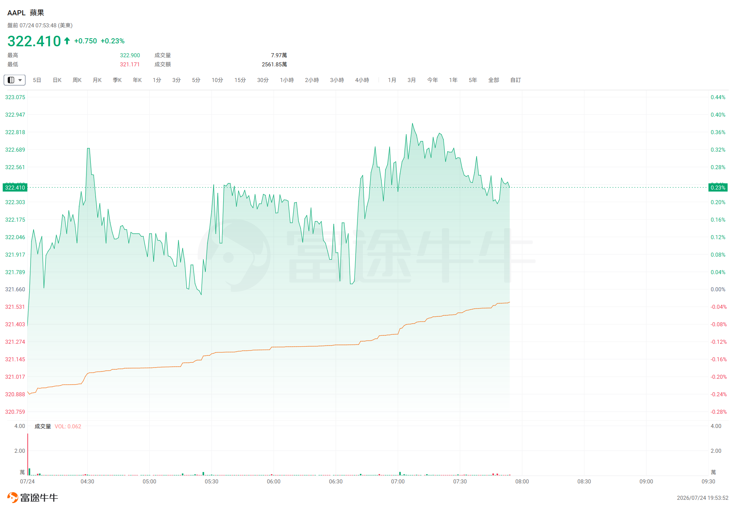Select the 4小時 interval
The image size is (736, 510).
click(x=362, y=80)
